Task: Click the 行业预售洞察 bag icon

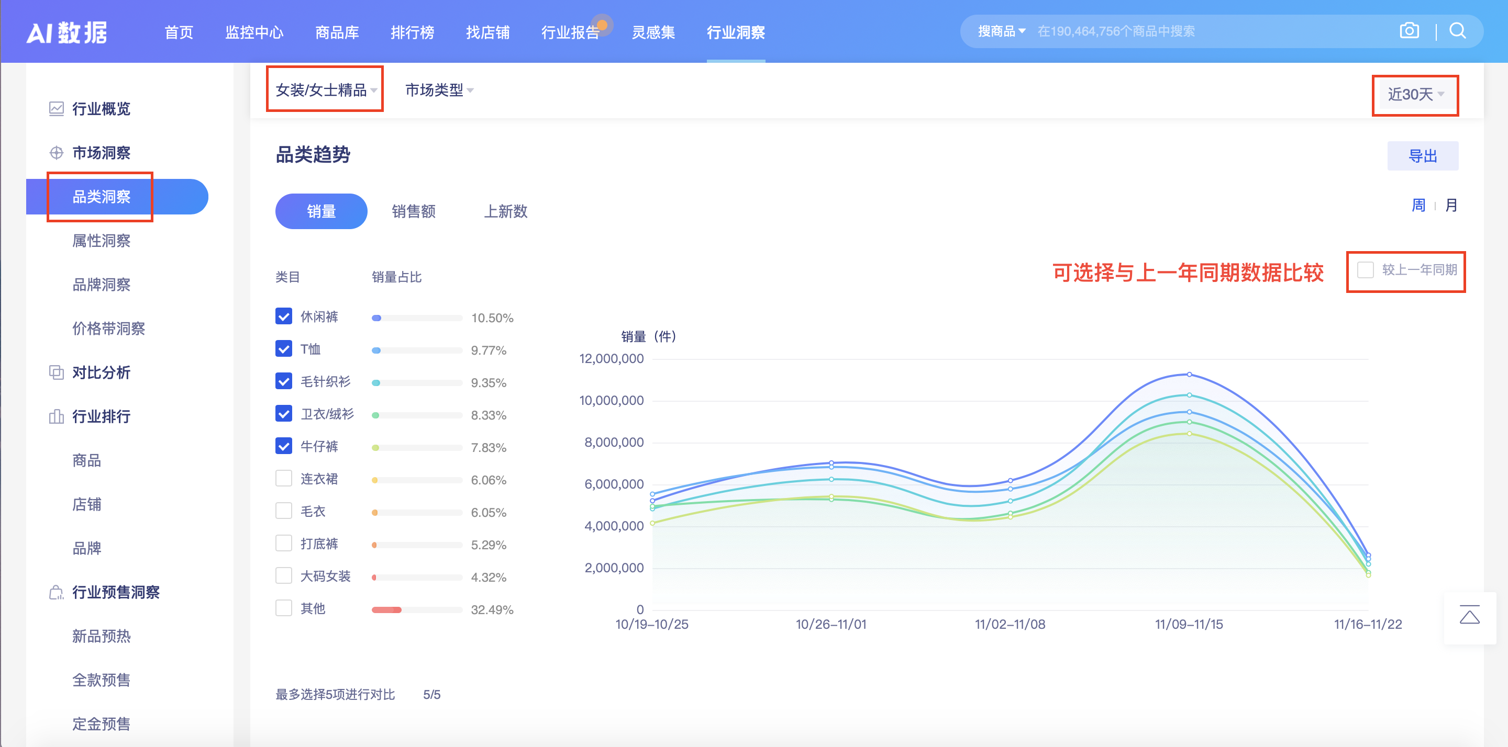Action: tap(56, 592)
